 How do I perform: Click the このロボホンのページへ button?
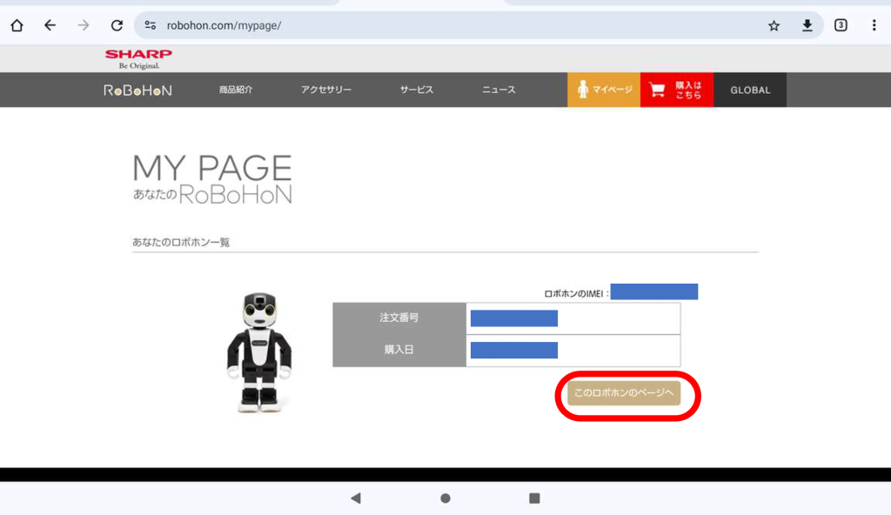click(624, 393)
